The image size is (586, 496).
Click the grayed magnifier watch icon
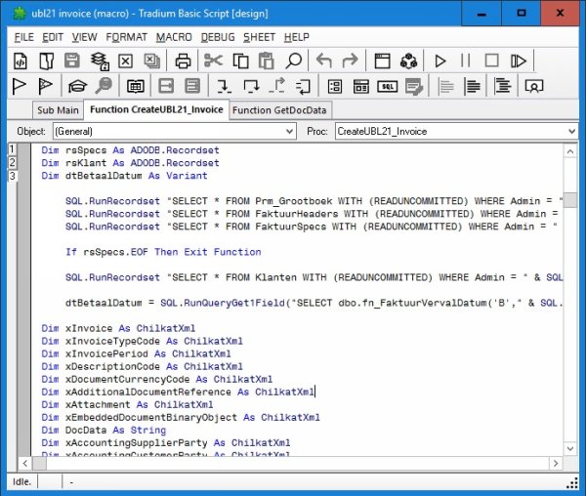[x=104, y=86]
